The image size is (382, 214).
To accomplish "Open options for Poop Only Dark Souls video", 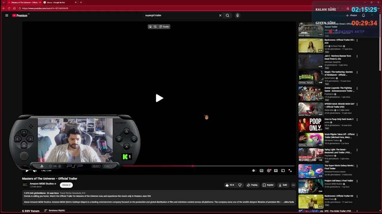I will pyautogui.click(x=357, y=120).
